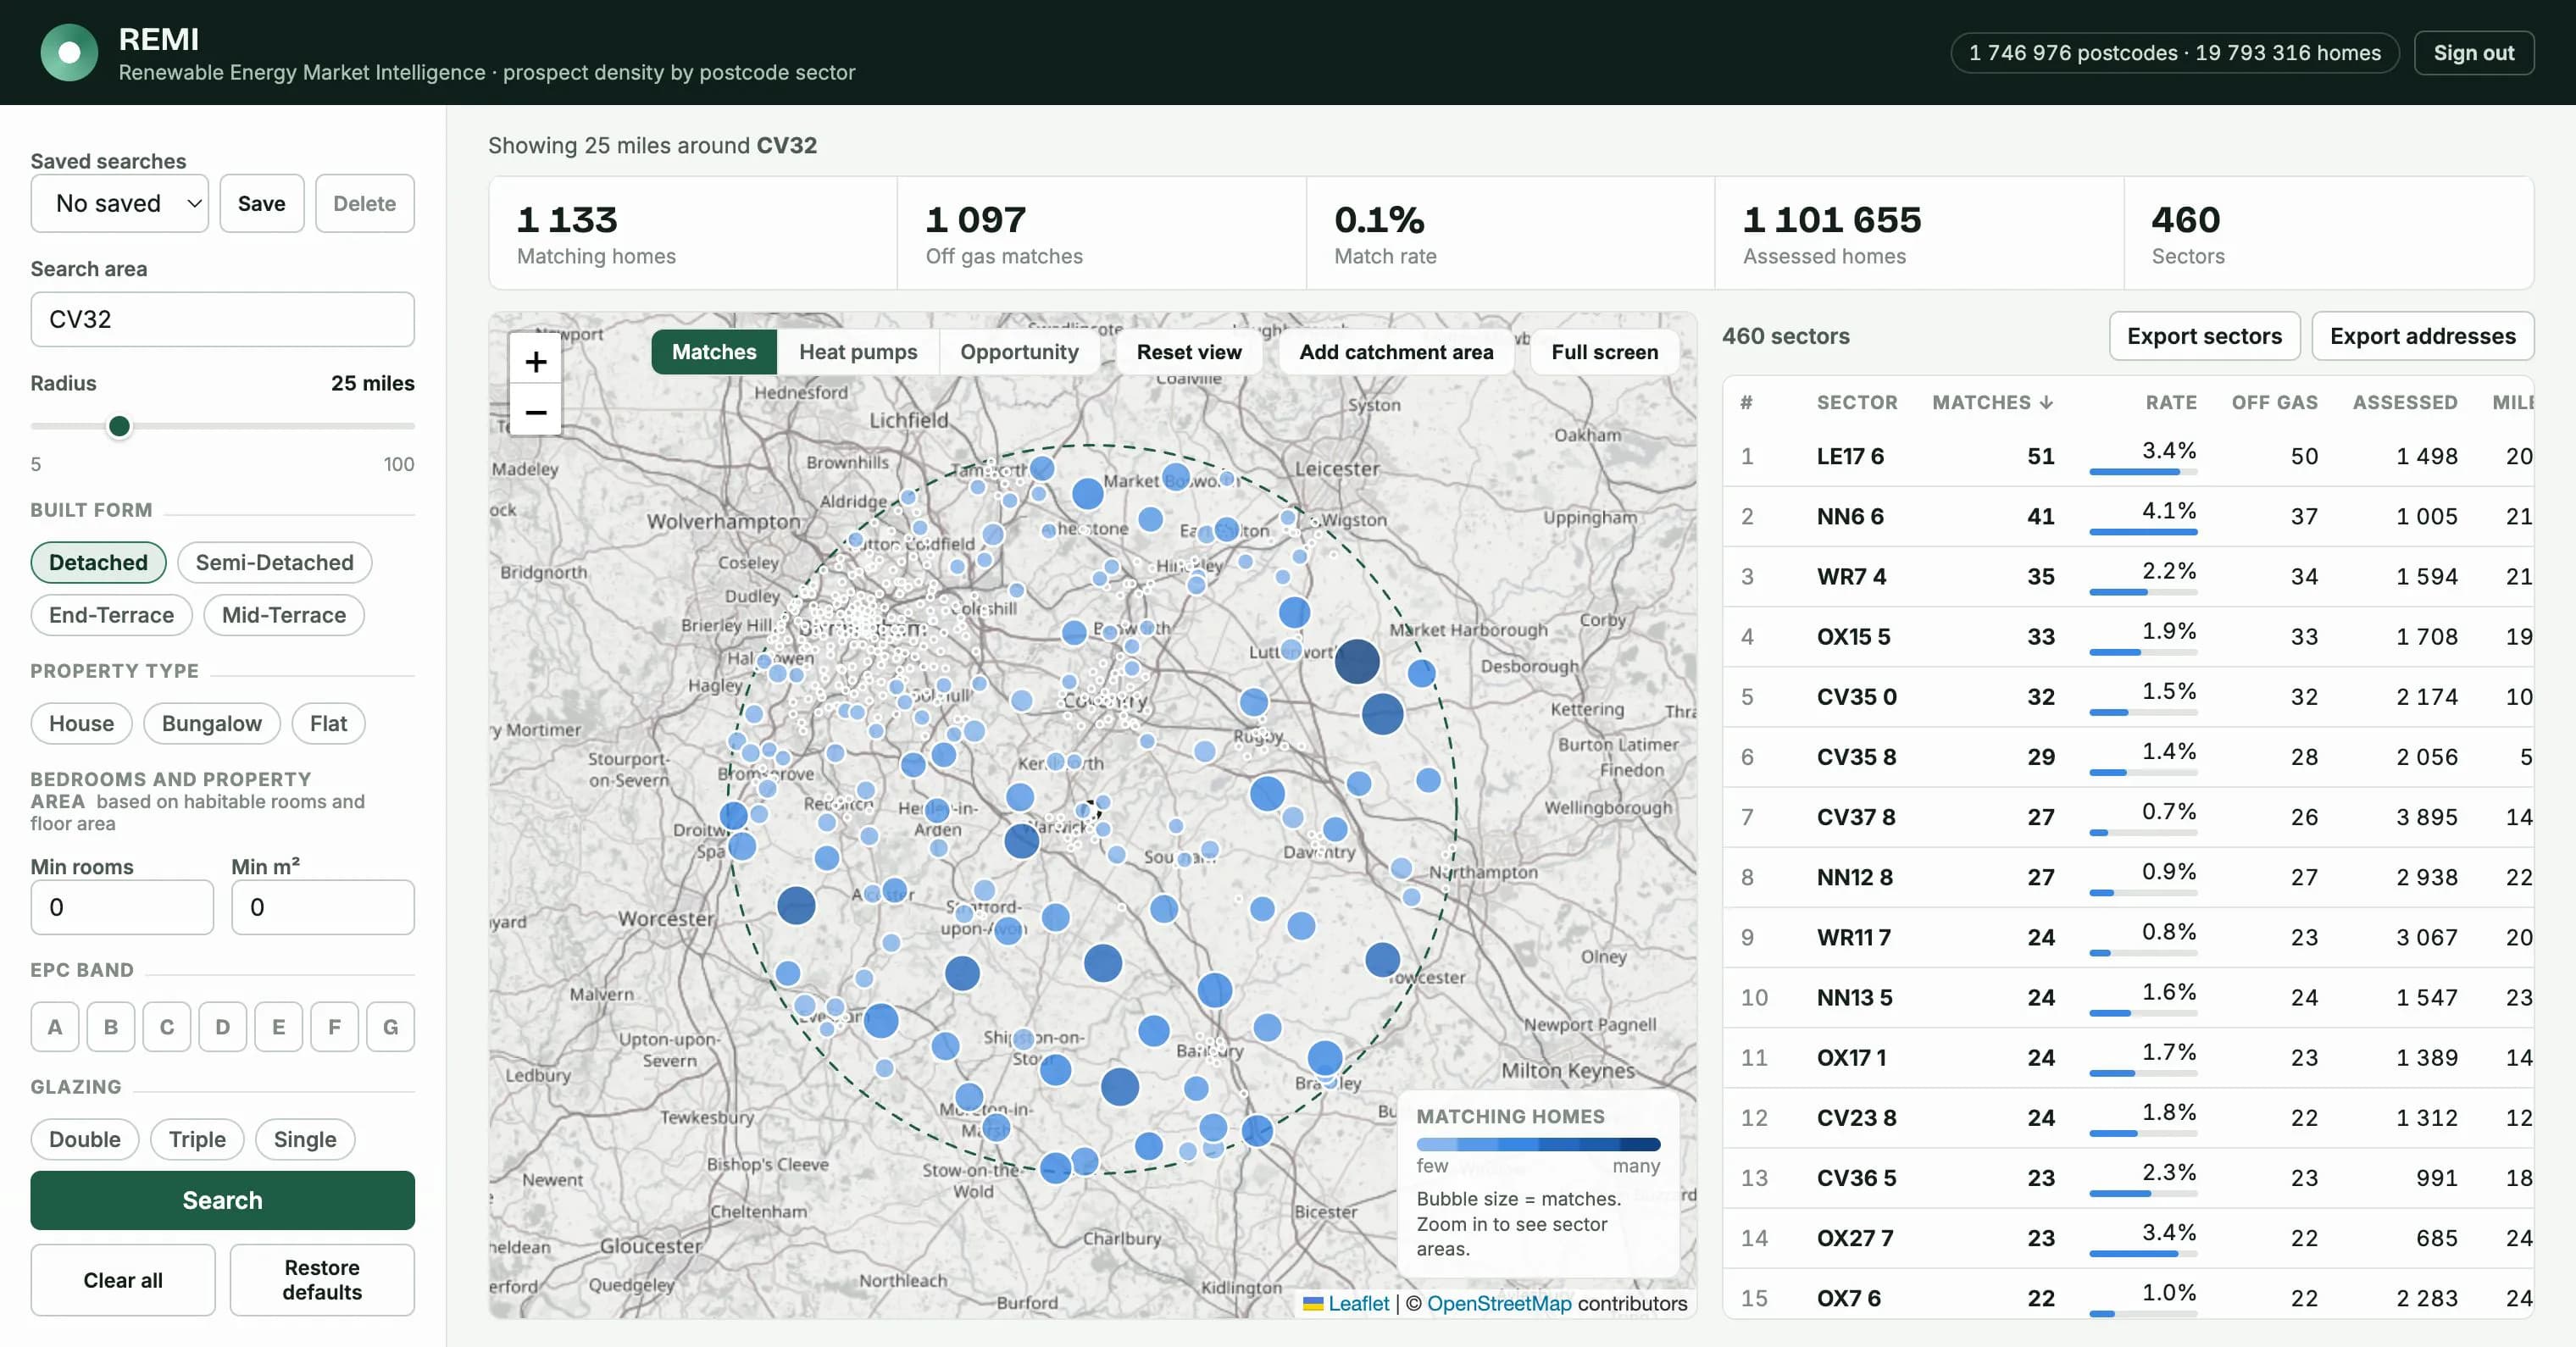Select the CV37 8 sector row
This screenshot has width=2576, height=1347.
tap(2128, 817)
